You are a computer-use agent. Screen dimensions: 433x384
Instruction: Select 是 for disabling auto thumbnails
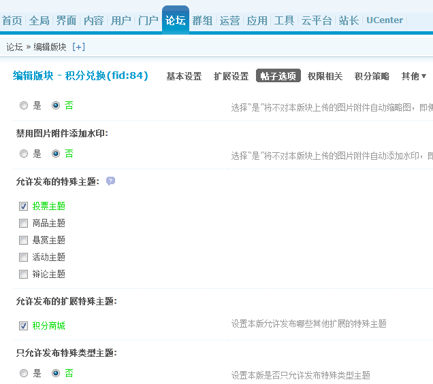(x=24, y=105)
